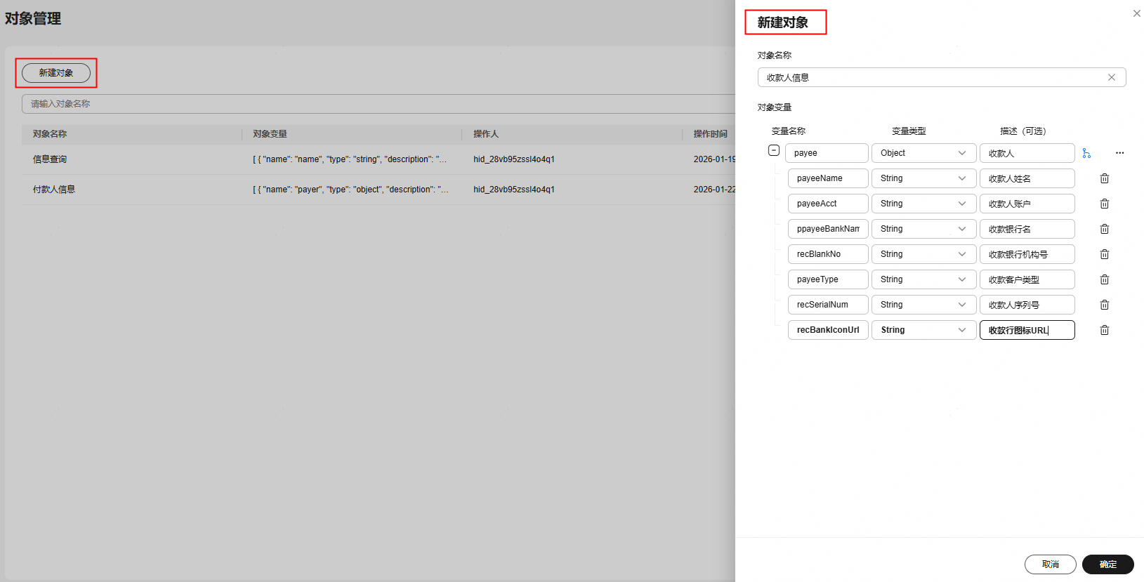Click 付款人信息 row's variable JSON text
1144x582 pixels.
pyautogui.click(x=350, y=190)
